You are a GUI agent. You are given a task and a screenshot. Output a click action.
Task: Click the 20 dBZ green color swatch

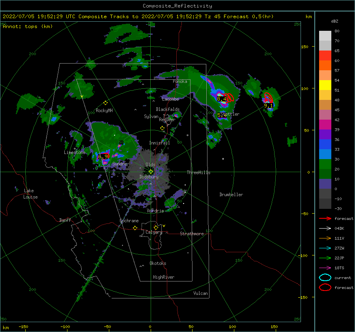click(x=325, y=164)
